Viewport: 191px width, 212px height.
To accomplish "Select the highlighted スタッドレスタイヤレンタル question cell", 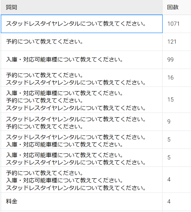I will click(82, 24).
